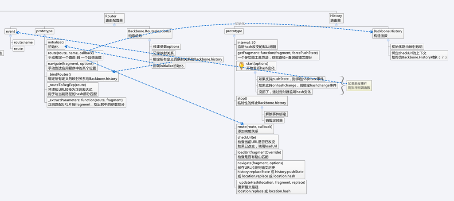The width and height of the screenshot is (454, 201).
Task: Select 没招了，通过定时器监听hash变化 node
Action: pyautogui.click(x=285, y=92)
